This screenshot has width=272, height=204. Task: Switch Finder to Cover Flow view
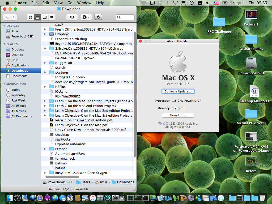point(52,17)
